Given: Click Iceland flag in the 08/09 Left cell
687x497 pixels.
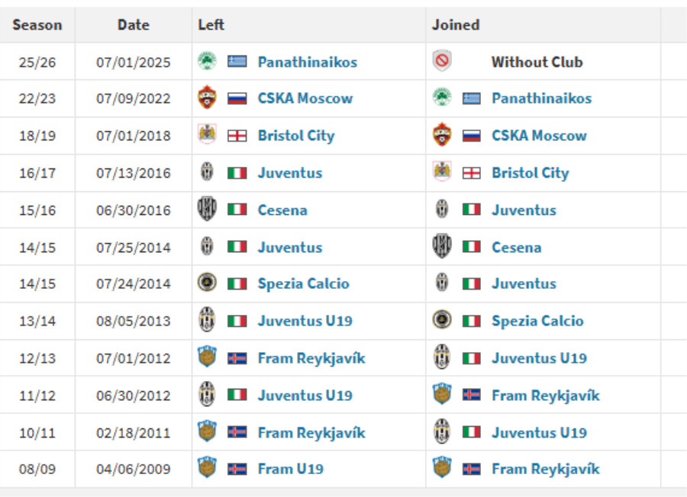Looking at the screenshot, I should [237, 470].
